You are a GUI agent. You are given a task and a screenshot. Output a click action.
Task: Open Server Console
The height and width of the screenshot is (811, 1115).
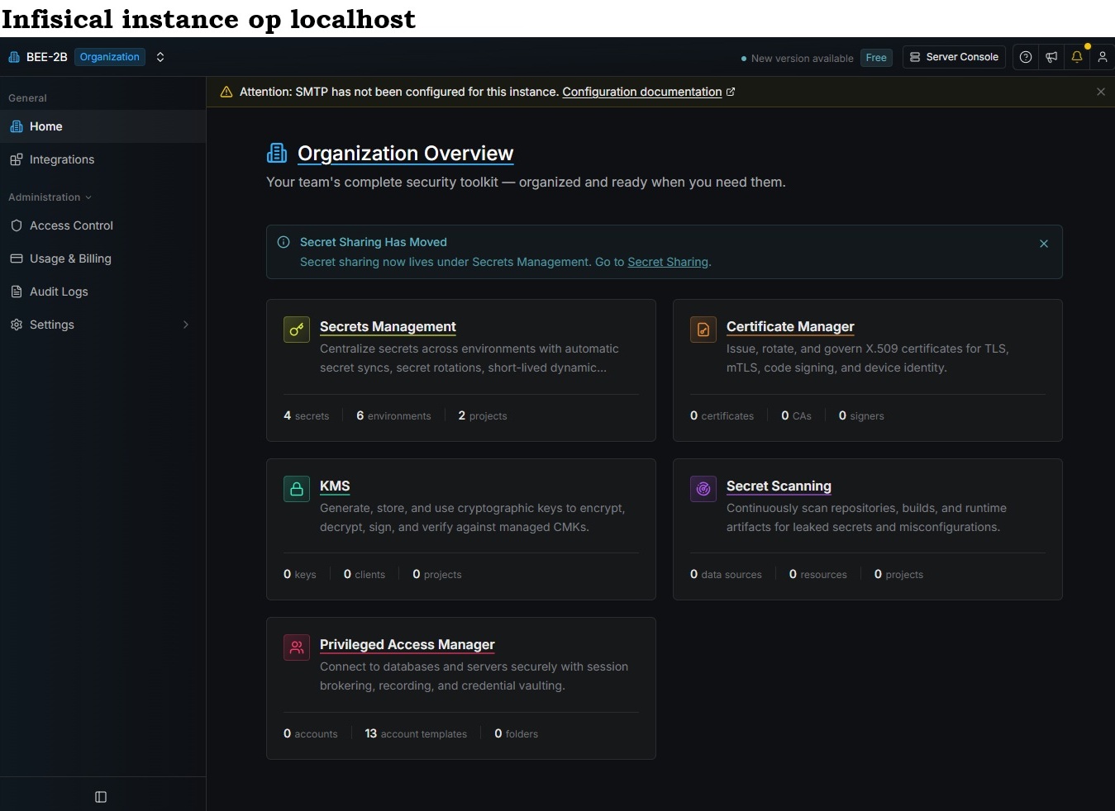[954, 57]
